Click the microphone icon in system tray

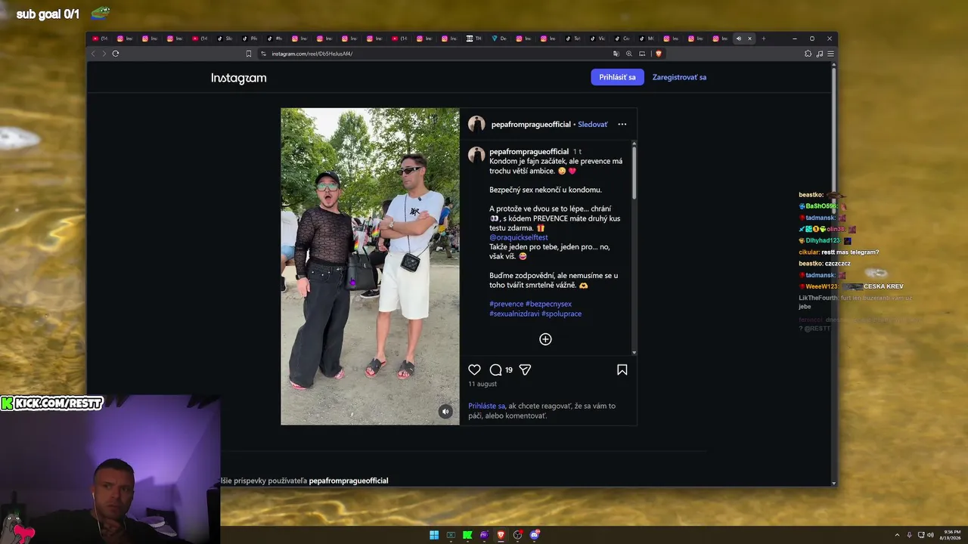pyautogui.click(x=909, y=535)
